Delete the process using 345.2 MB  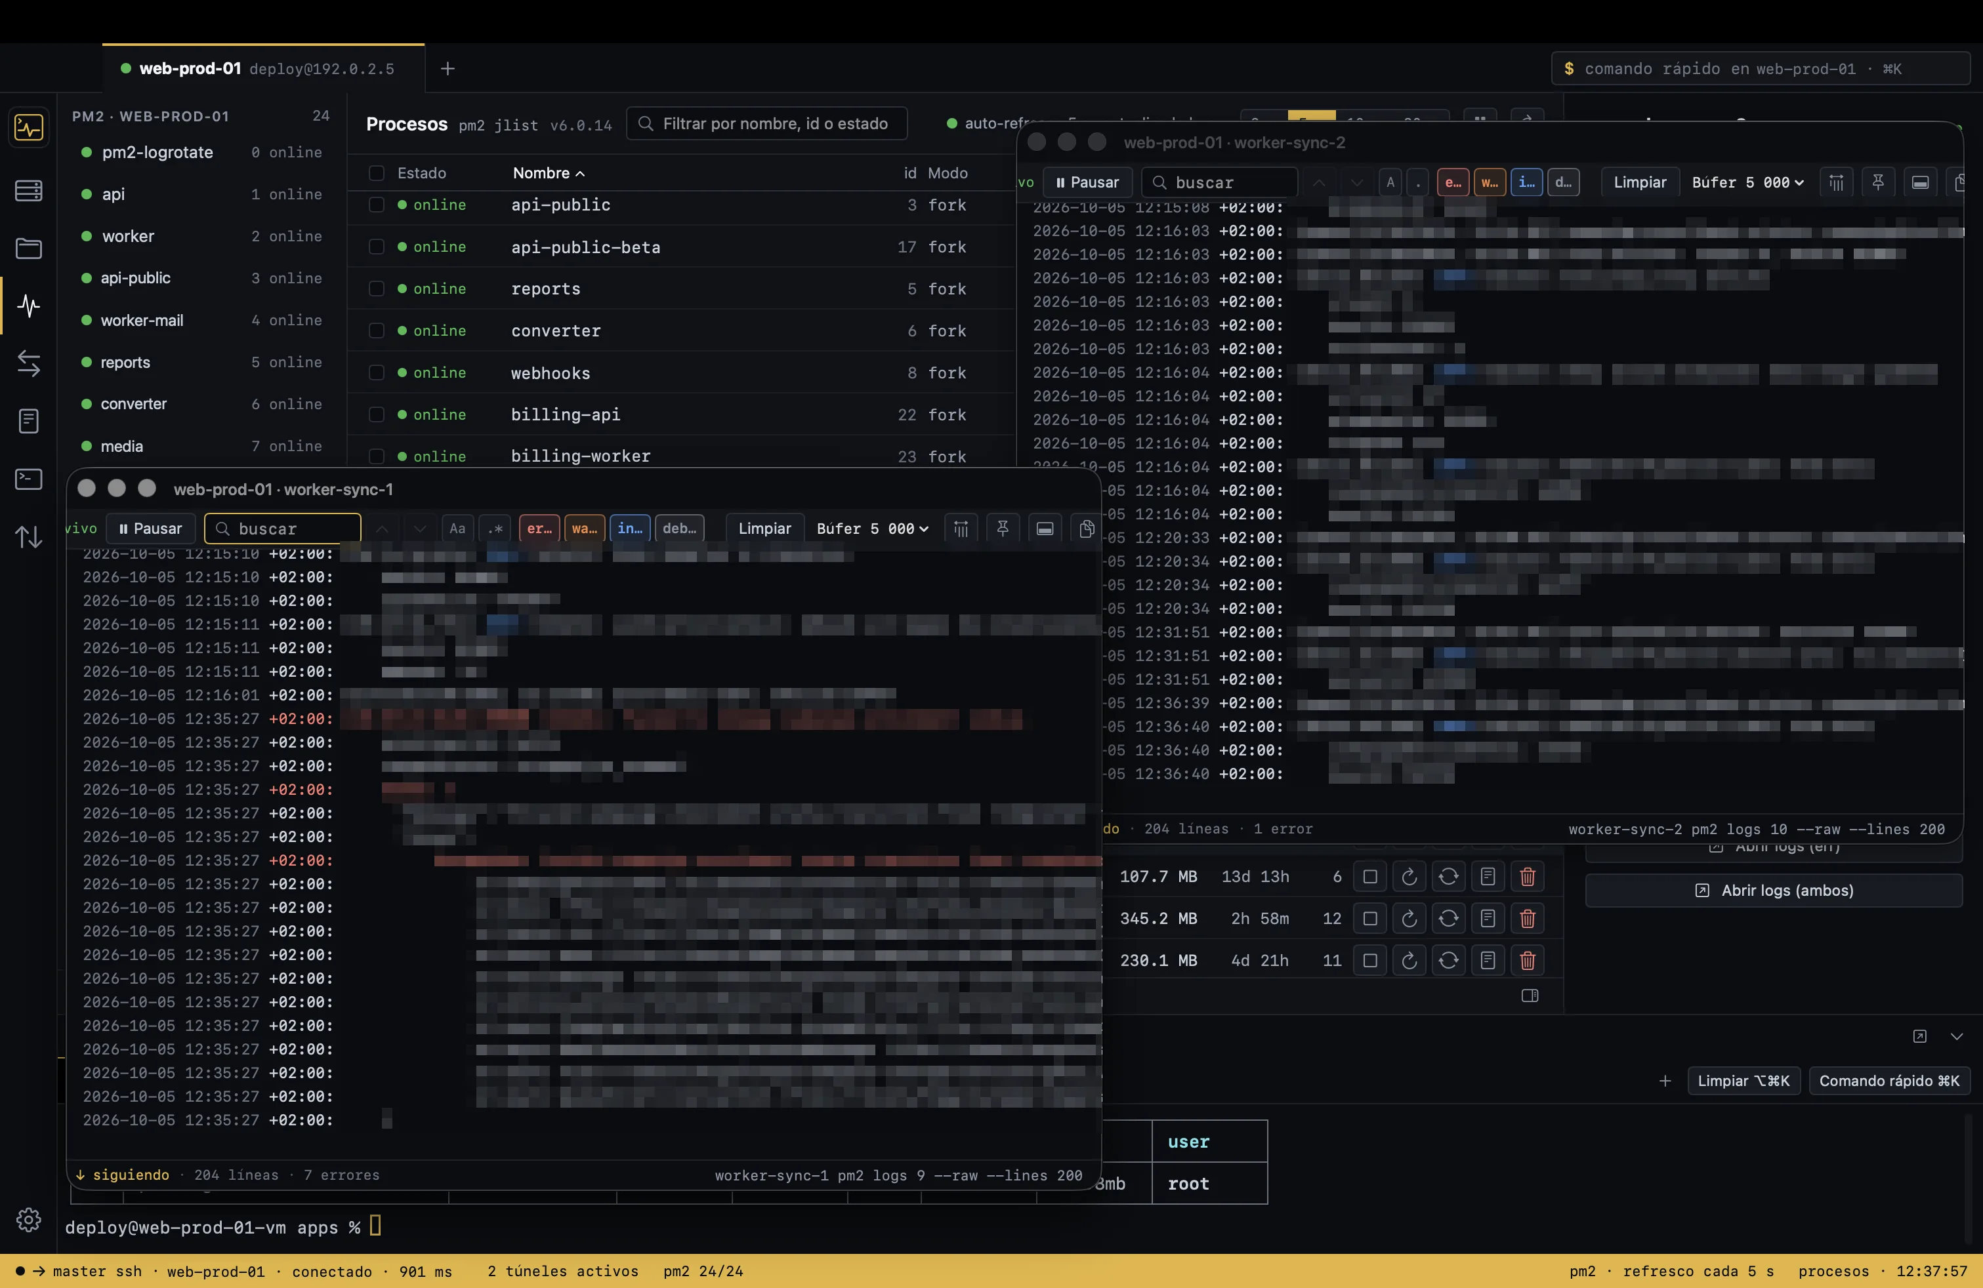[x=1527, y=918]
